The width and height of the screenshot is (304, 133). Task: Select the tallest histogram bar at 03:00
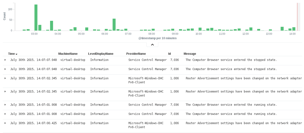pos(36,18)
